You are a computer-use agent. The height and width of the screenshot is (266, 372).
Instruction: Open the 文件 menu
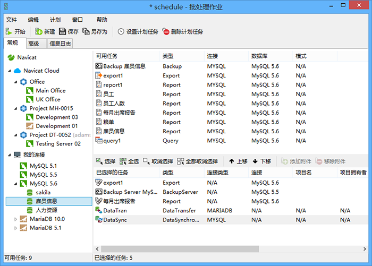[x=11, y=20]
